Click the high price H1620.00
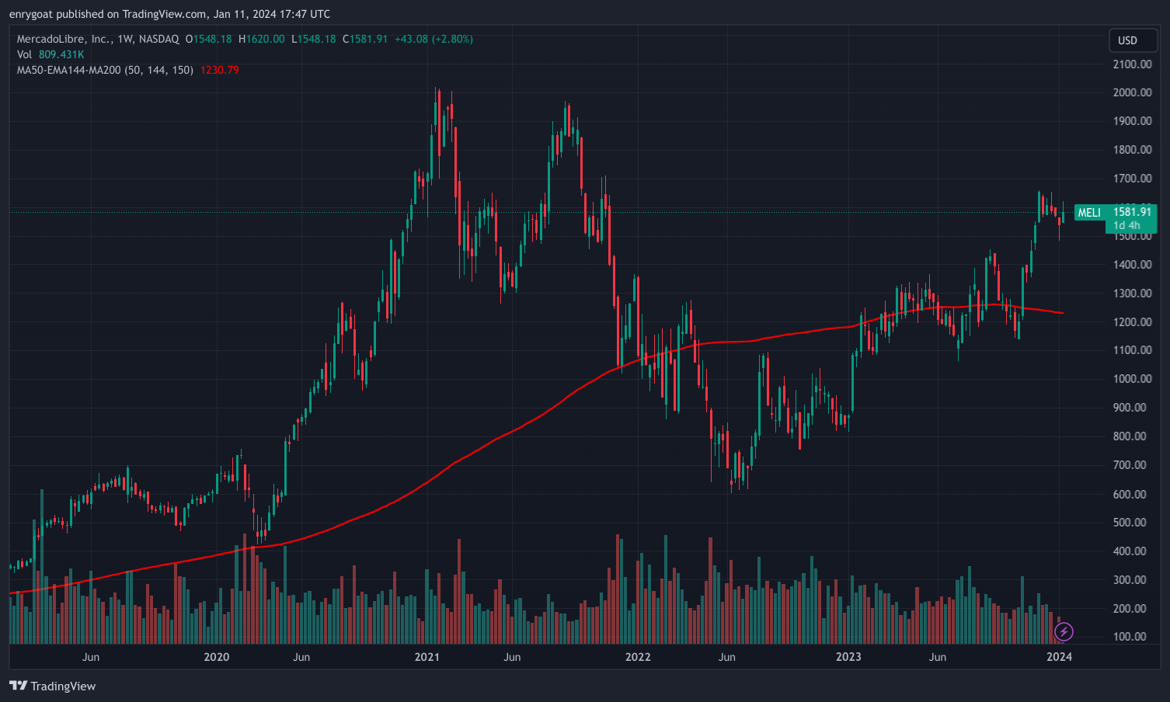Screen dimensions: 1170x702 [x=261, y=39]
